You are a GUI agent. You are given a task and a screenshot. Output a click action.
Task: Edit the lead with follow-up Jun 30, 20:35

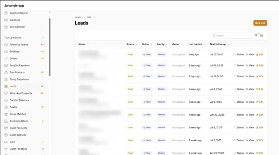(x=259, y=115)
